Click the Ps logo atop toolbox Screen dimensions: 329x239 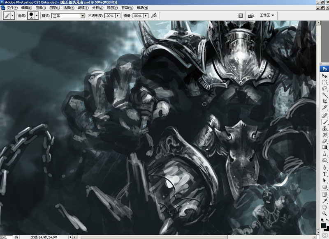324,69
